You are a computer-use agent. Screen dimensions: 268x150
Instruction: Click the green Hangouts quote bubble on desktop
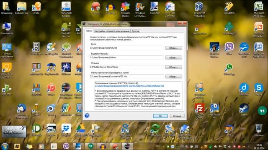(262, 111)
